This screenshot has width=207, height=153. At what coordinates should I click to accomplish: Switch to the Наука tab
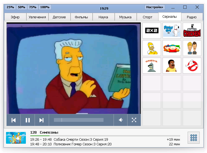tap(103, 17)
